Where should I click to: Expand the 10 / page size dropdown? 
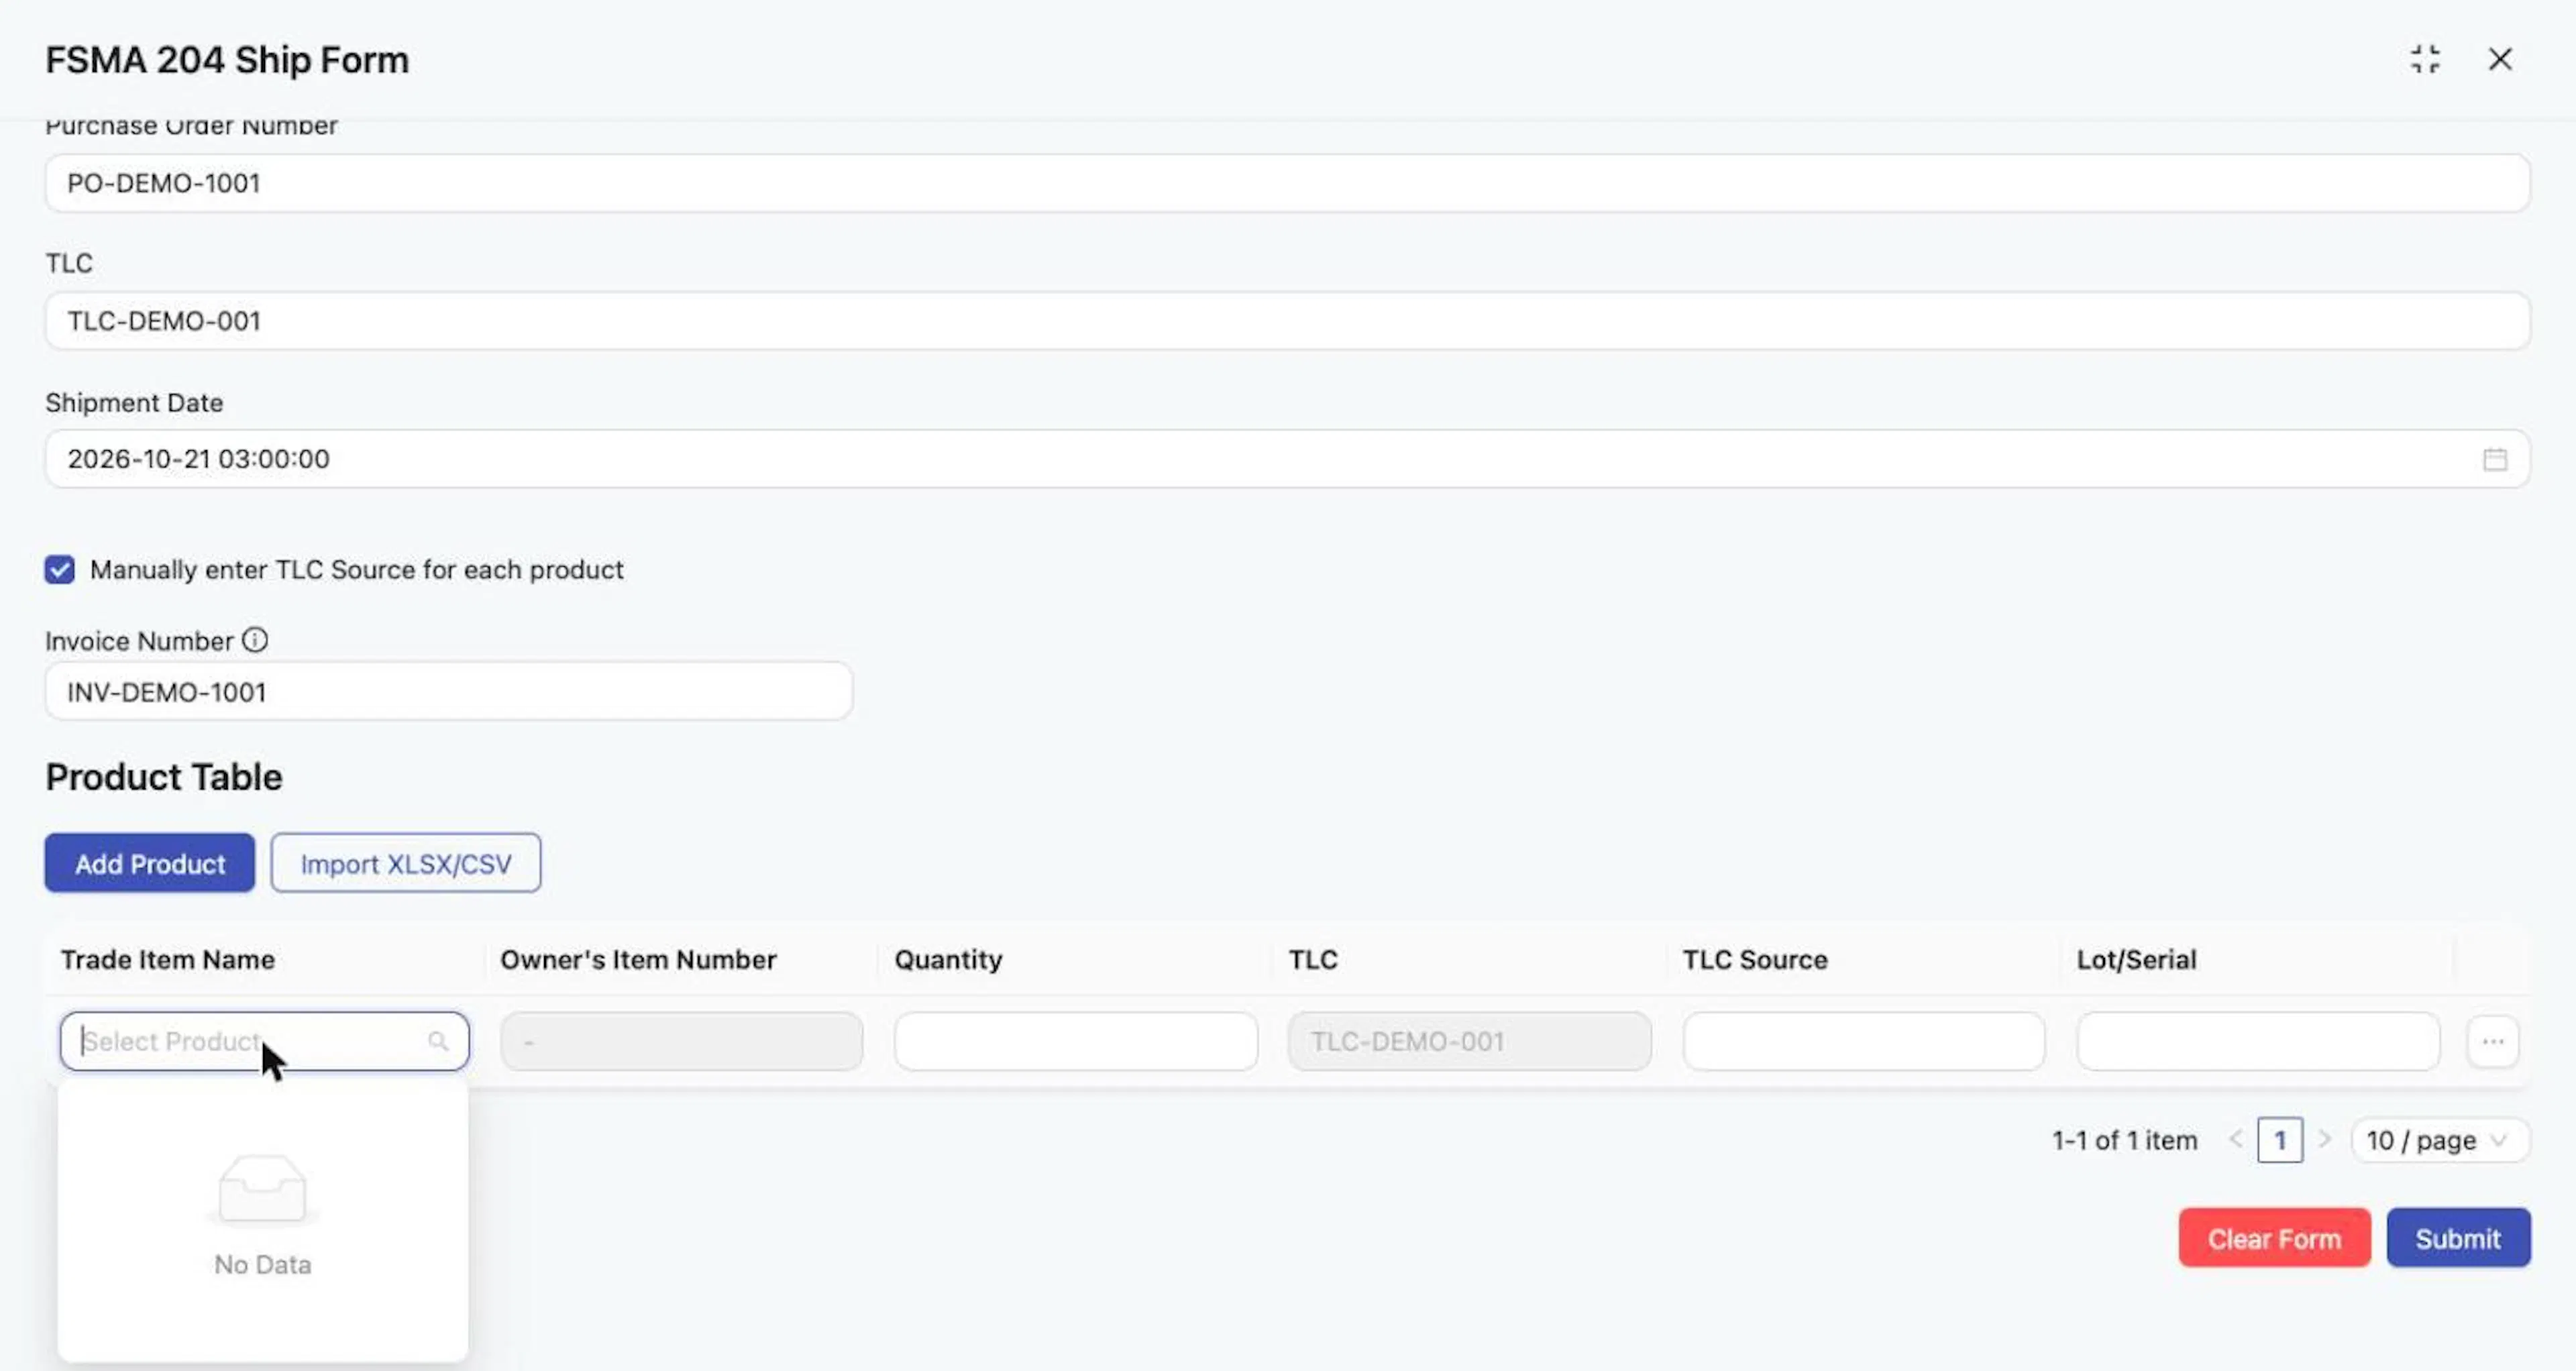(x=2440, y=1140)
